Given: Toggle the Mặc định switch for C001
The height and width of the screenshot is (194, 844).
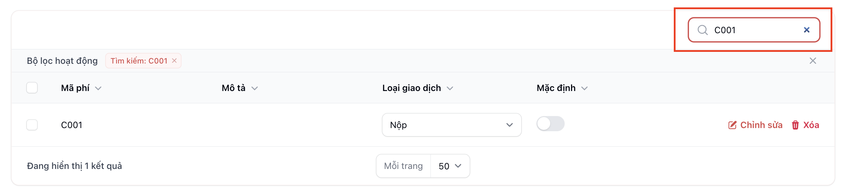Looking at the screenshot, I should pos(550,124).
